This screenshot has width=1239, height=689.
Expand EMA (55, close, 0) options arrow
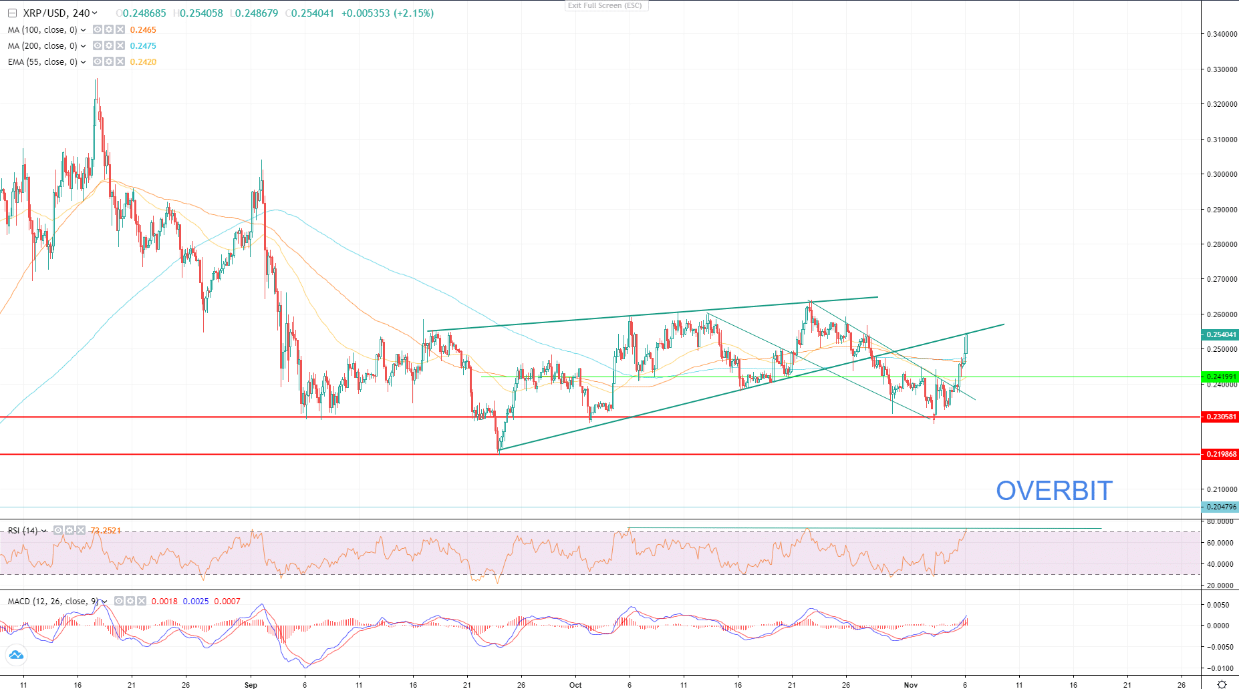84,62
